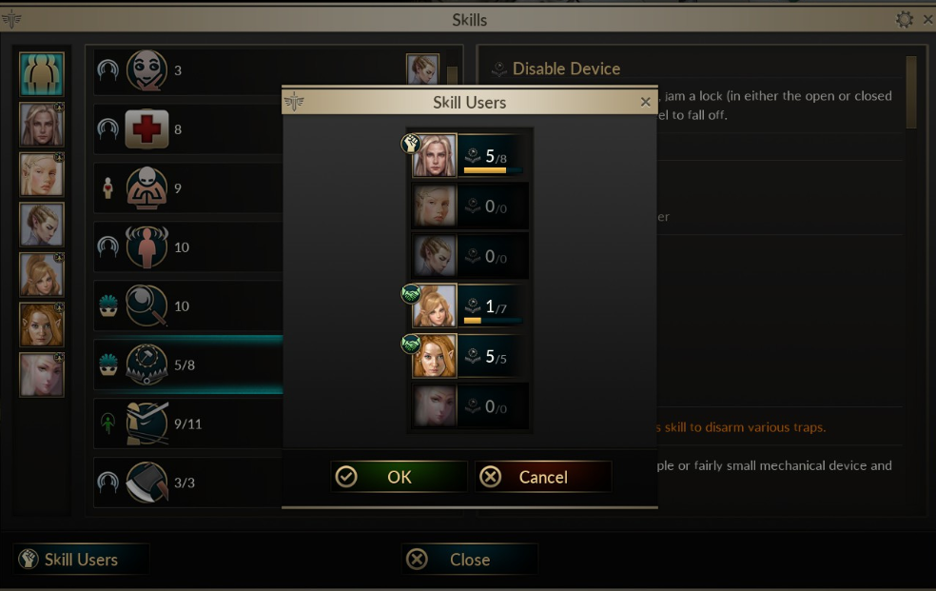Select the magnifying glass search skill icon
Screen dimensions: 936x591
(146, 305)
